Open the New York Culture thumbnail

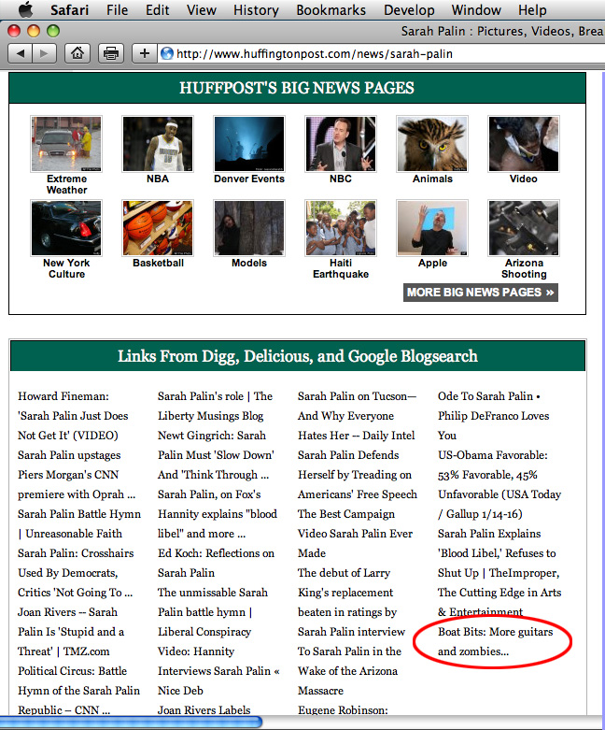(x=66, y=228)
